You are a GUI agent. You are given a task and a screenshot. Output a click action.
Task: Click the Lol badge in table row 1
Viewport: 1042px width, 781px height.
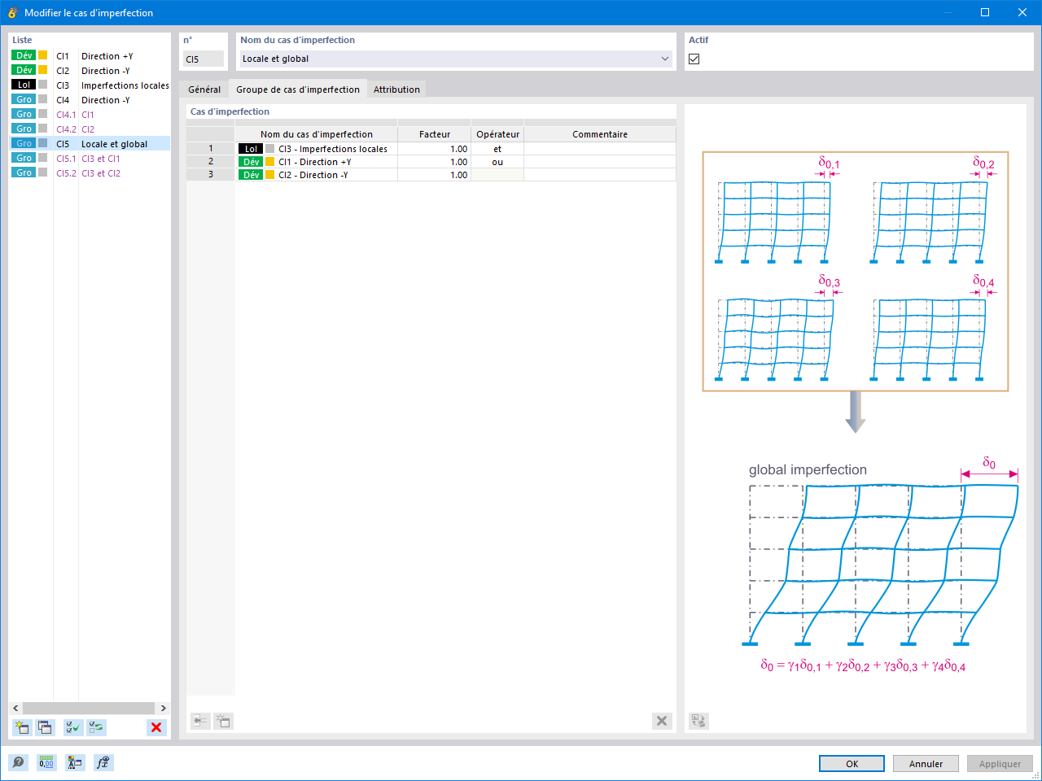coord(251,149)
